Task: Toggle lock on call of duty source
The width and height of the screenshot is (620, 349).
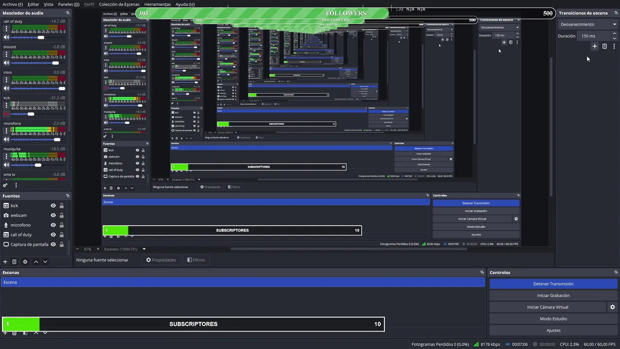Action: [x=62, y=235]
